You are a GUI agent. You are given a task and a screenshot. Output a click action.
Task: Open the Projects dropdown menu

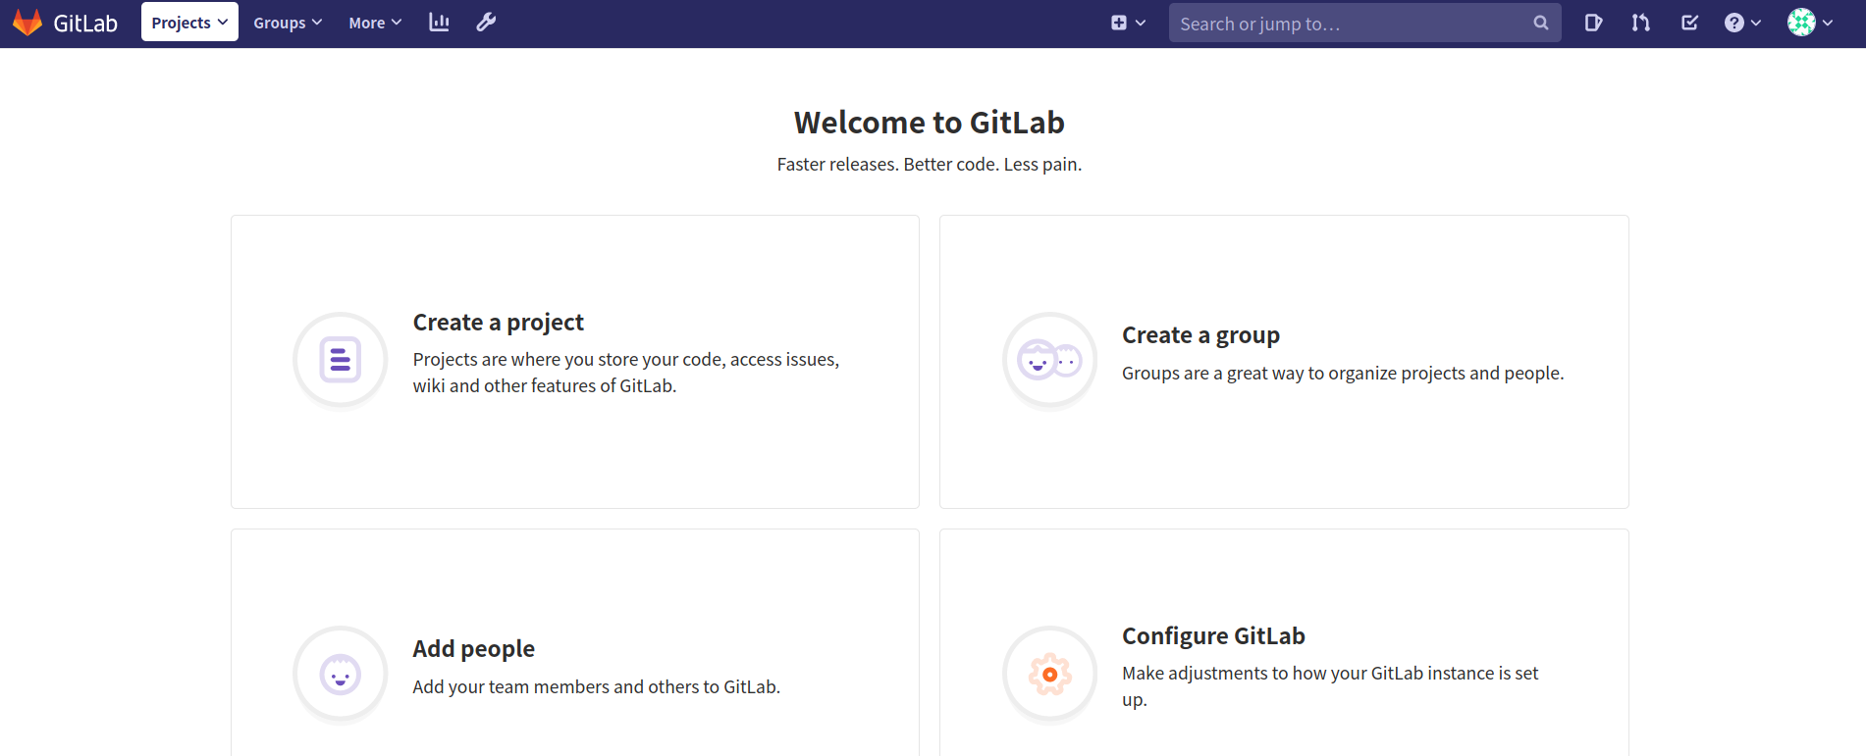pyautogui.click(x=189, y=23)
